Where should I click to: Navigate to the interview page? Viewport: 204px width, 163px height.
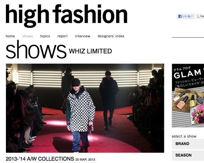pyautogui.click(x=83, y=36)
